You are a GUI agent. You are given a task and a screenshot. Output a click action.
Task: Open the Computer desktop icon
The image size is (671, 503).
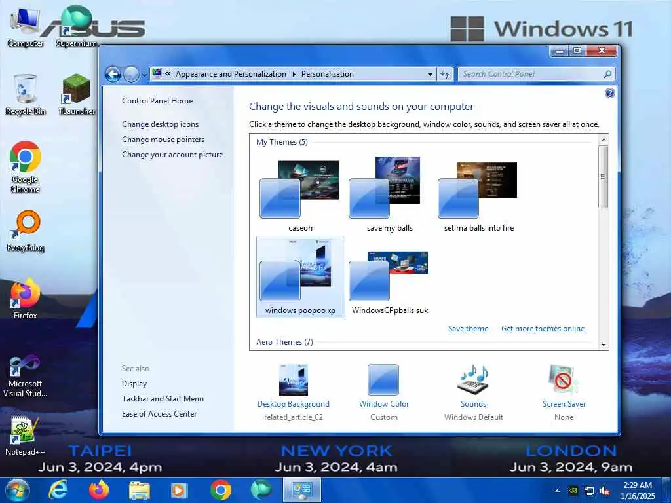coord(26,28)
